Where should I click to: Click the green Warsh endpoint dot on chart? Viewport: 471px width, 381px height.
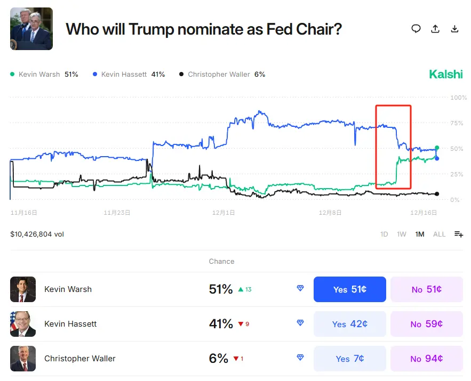pyautogui.click(x=437, y=148)
